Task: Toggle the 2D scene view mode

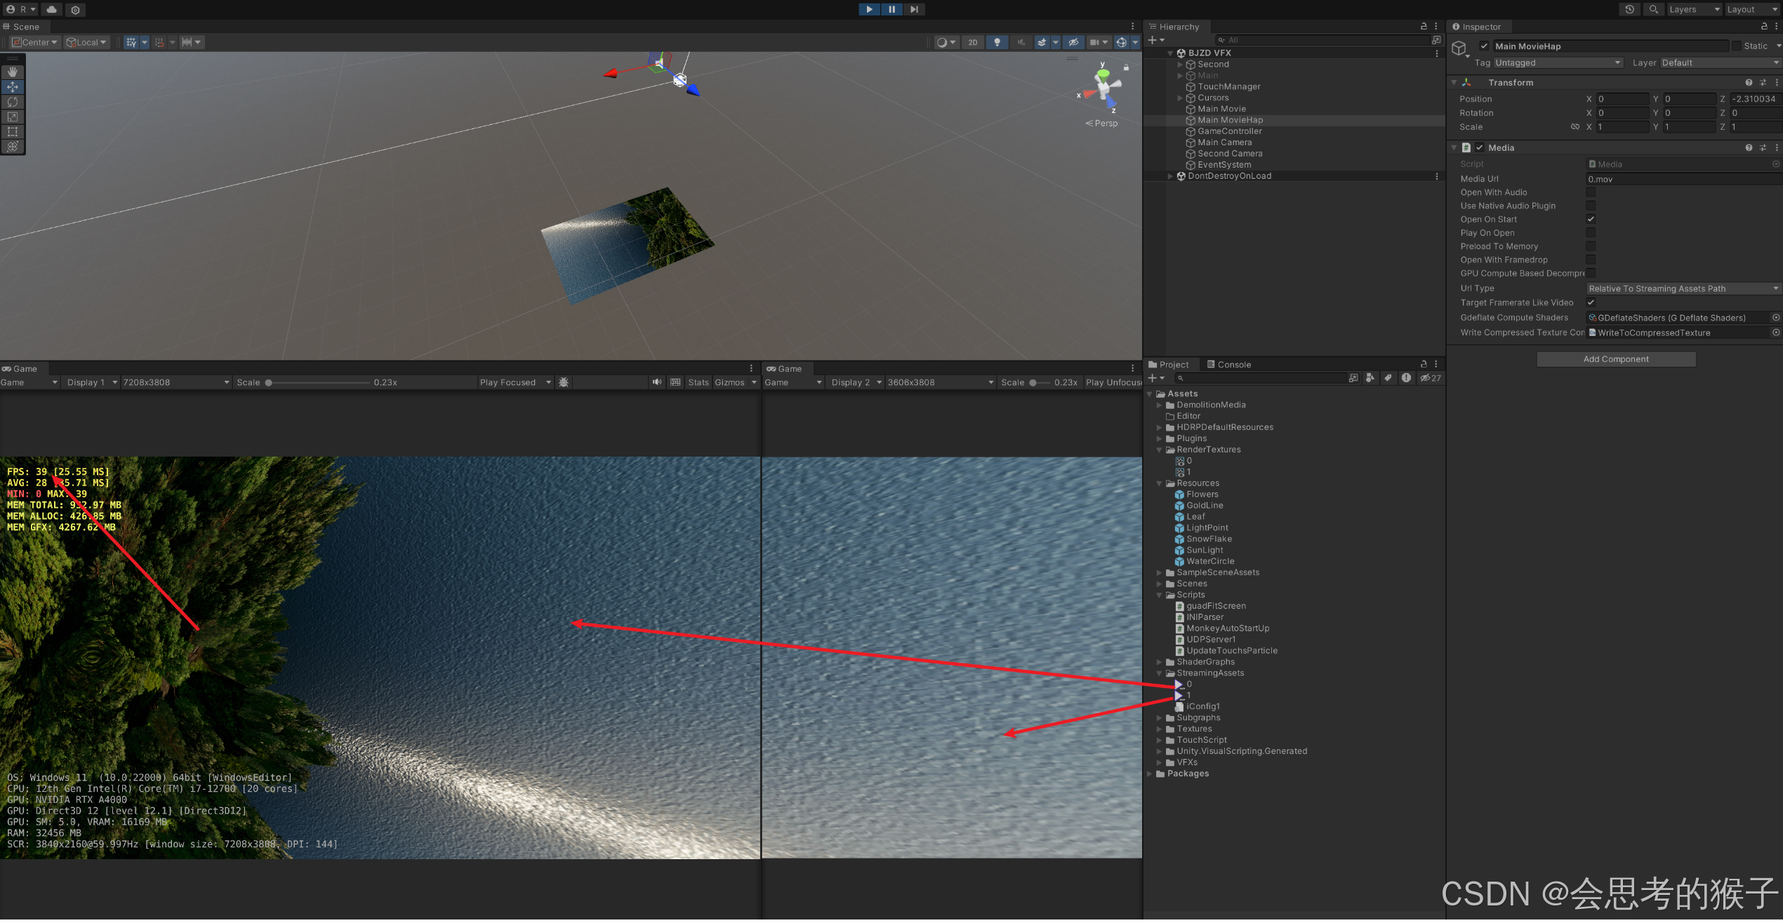Action: [x=972, y=42]
